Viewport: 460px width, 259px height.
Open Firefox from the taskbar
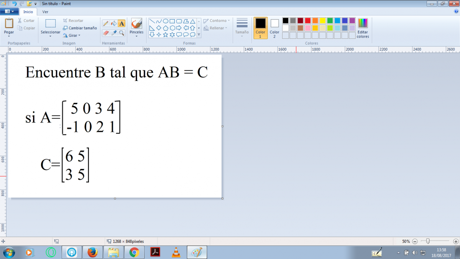click(x=92, y=252)
